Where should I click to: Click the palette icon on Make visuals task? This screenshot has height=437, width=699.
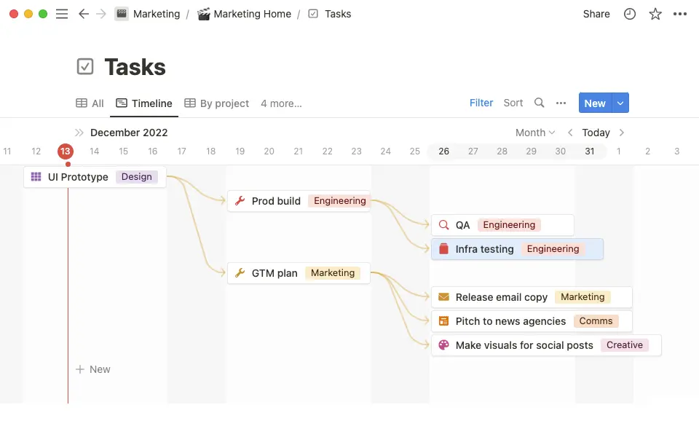click(443, 345)
